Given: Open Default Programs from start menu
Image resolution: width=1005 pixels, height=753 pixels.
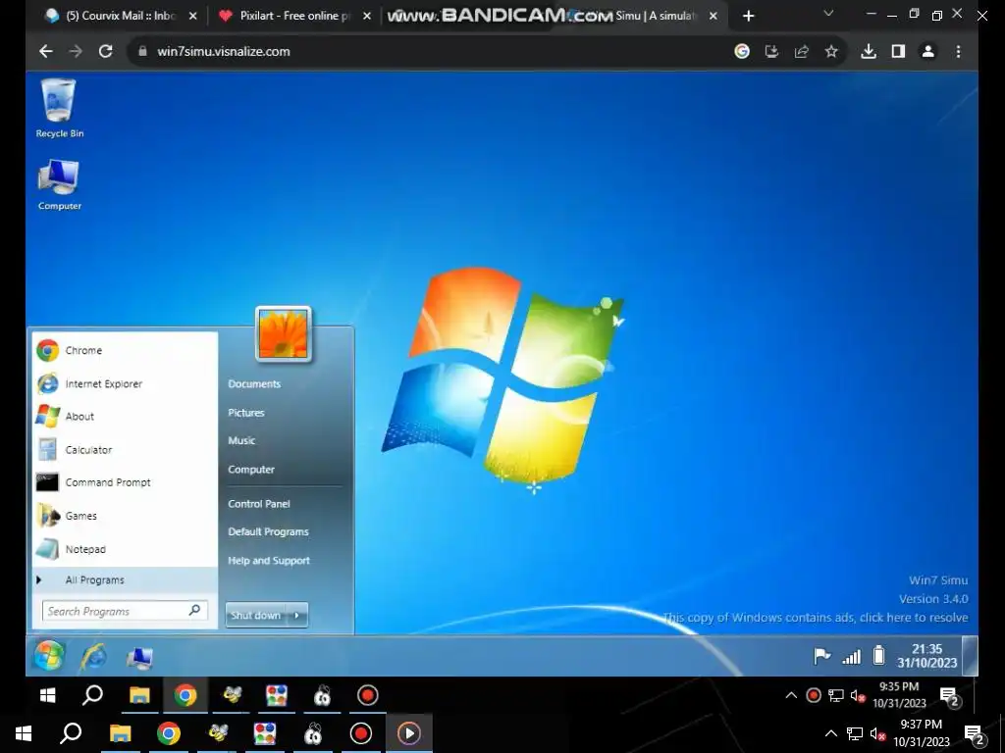Looking at the screenshot, I should click(x=269, y=531).
